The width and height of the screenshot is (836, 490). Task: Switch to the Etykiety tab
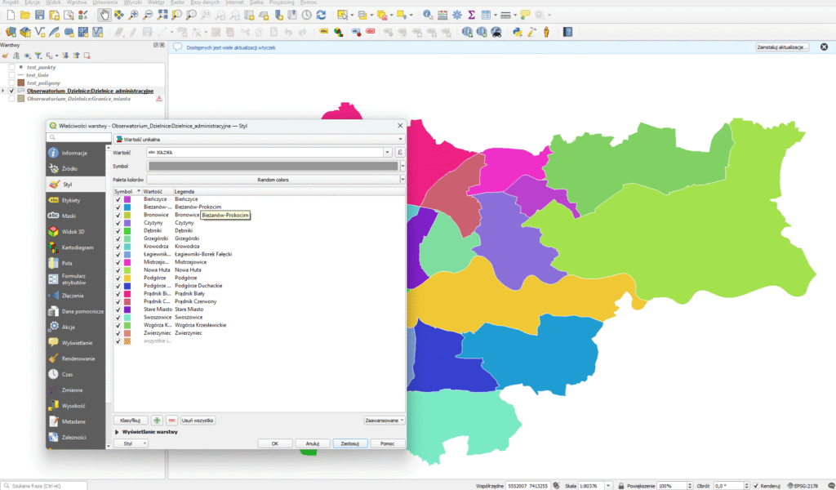[70, 199]
